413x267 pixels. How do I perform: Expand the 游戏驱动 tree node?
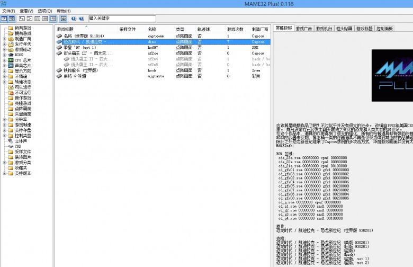(4, 50)
